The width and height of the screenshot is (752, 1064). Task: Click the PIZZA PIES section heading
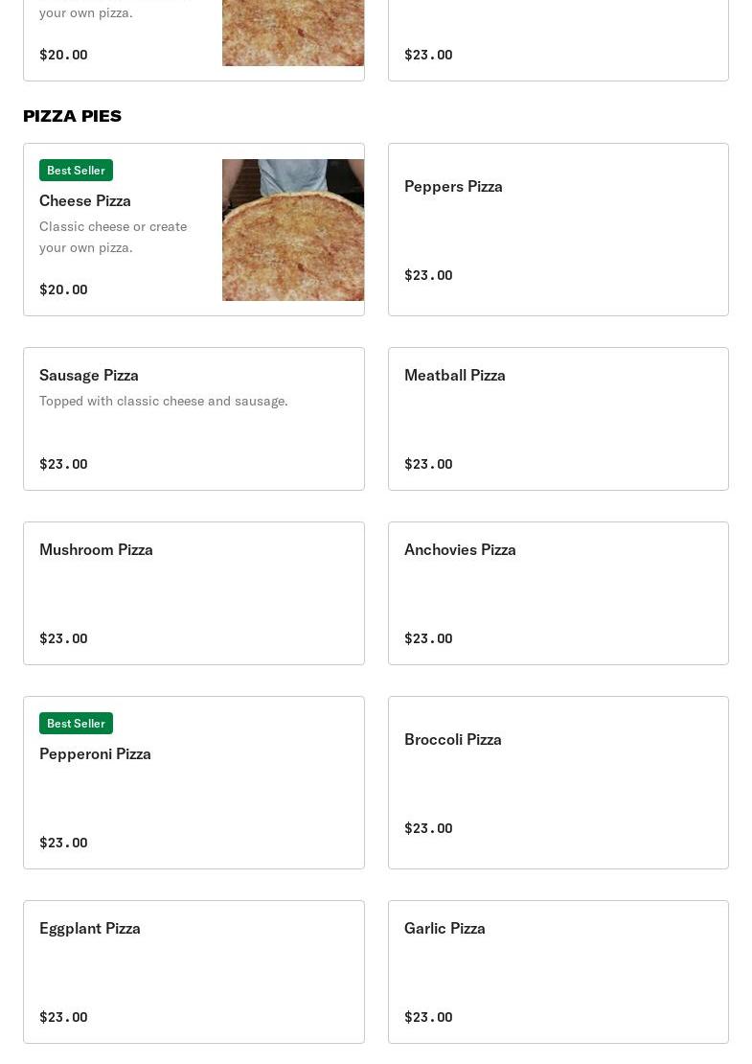click(x=72, y=116)
